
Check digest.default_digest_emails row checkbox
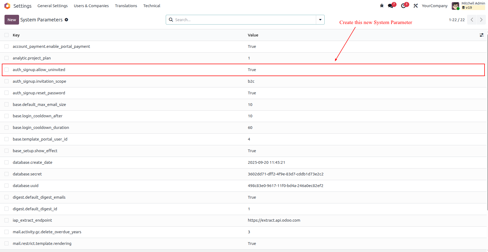7,197
